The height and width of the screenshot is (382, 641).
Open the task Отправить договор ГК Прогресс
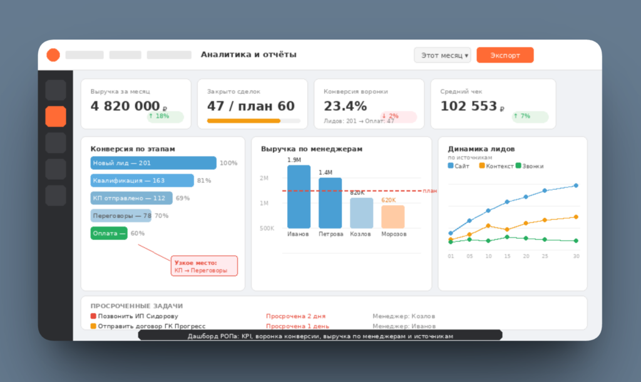click(151, 326)
